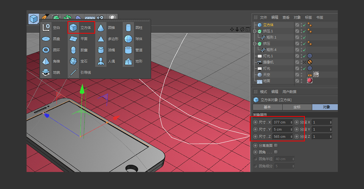Add the 人偶 figure primitive
This screenshot has height=189, width=364.
click(x=101, y=61)
